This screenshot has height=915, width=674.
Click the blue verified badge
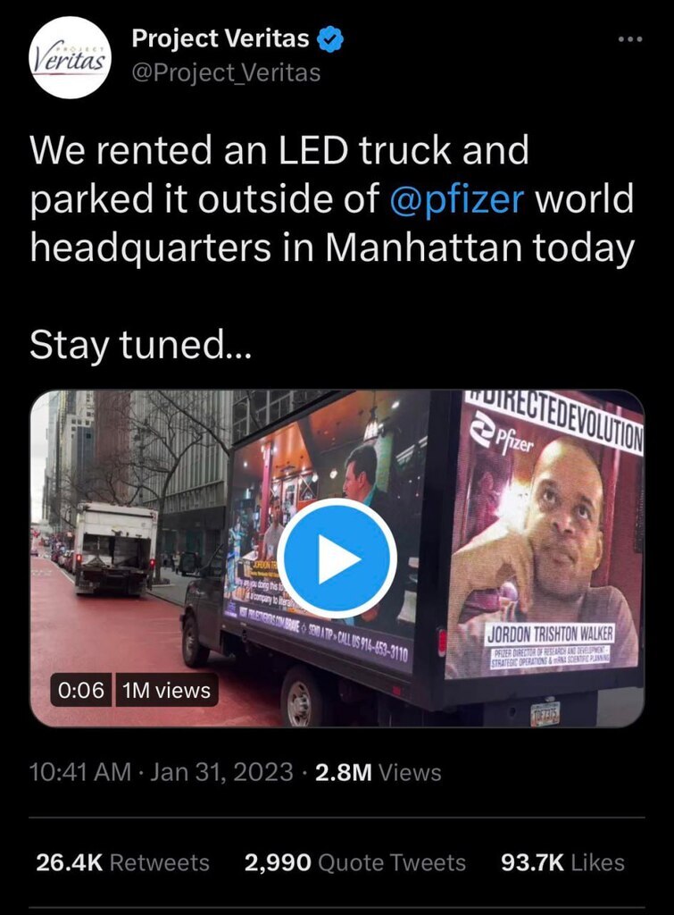click(330, 39)
